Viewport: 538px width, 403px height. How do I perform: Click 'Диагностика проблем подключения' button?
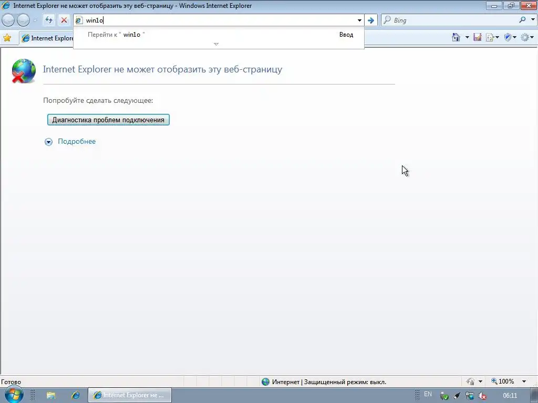108,120
